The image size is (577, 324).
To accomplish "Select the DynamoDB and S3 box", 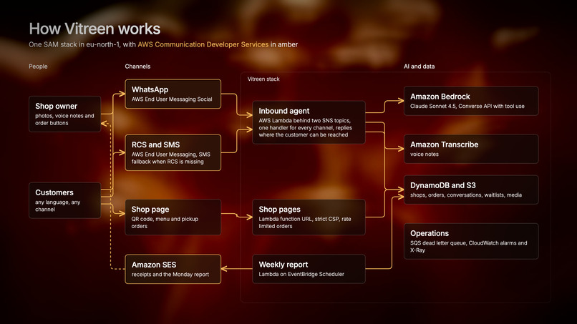I will click(x=471, y=190).
